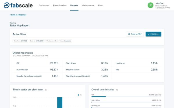Click the John Doe user name
The image size is (174, 108).
pos(159,3)
